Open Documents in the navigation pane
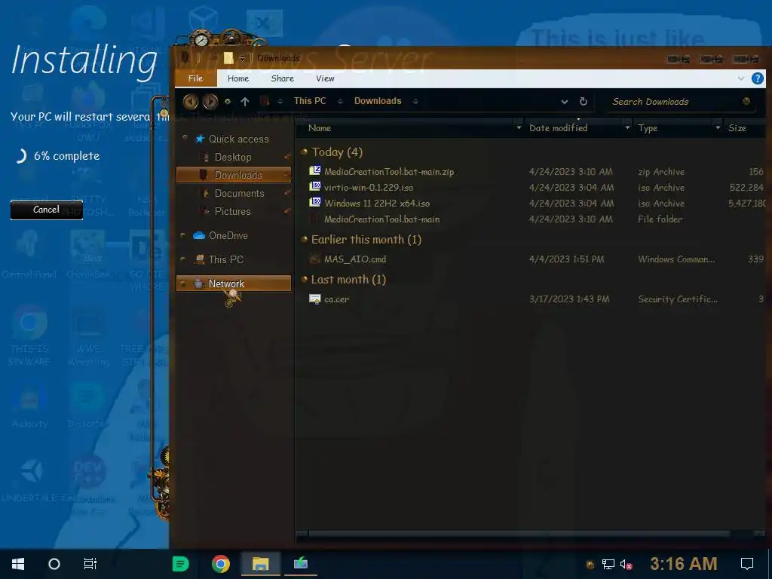Image resolution: width=772 pixels, height=579 pixels. click(x=239, y=193)
